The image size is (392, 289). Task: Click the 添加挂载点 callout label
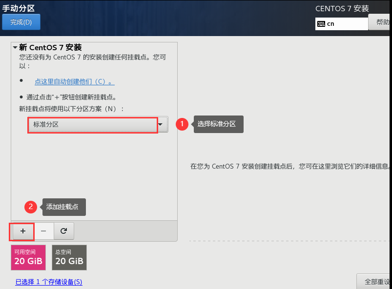pyautogui.click(x=63, y=207)
